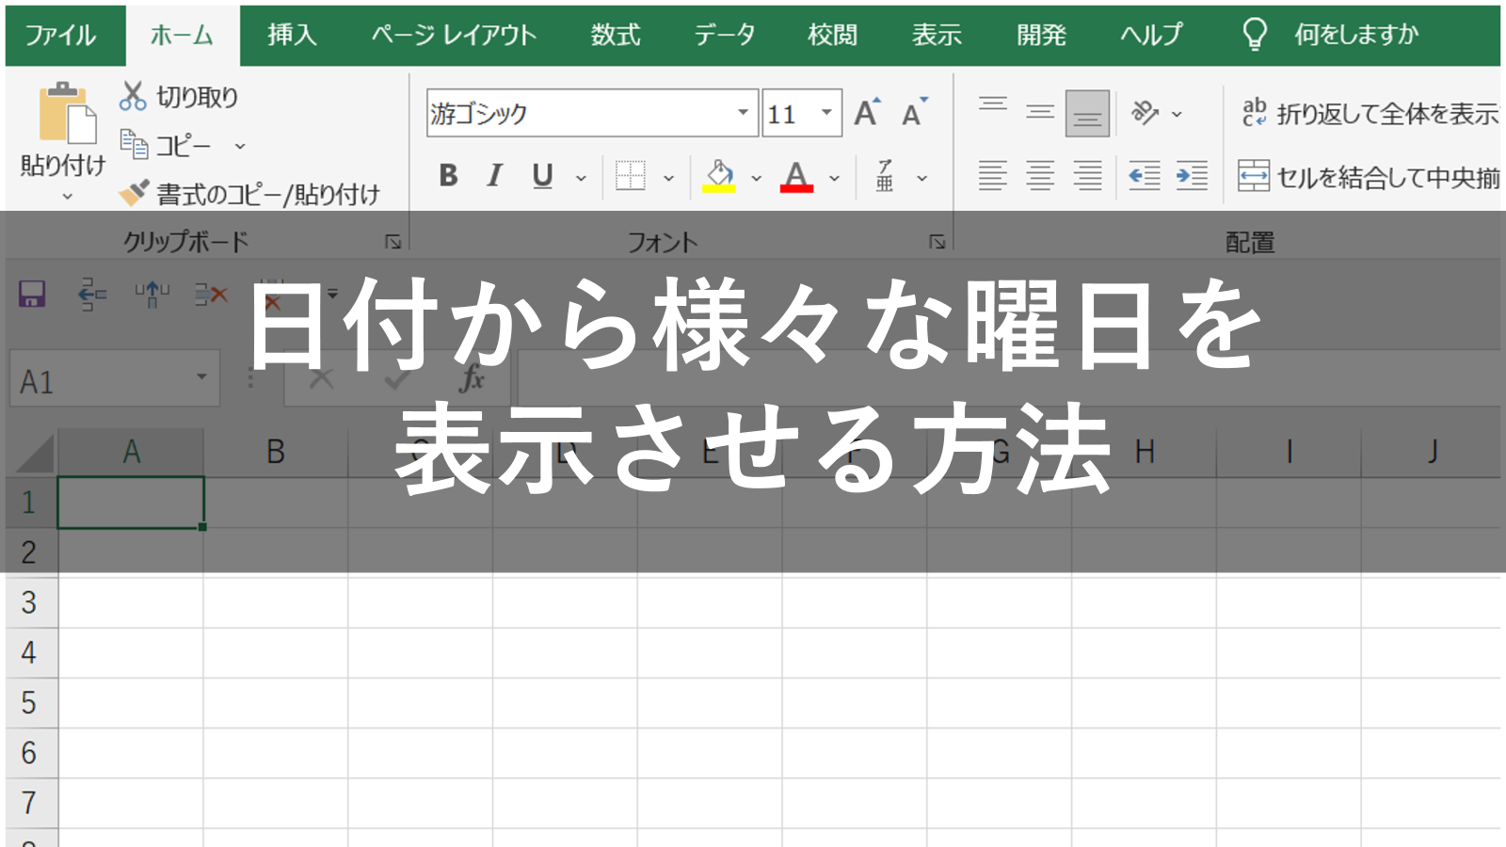Go to the データ tab

pos(725,36)
